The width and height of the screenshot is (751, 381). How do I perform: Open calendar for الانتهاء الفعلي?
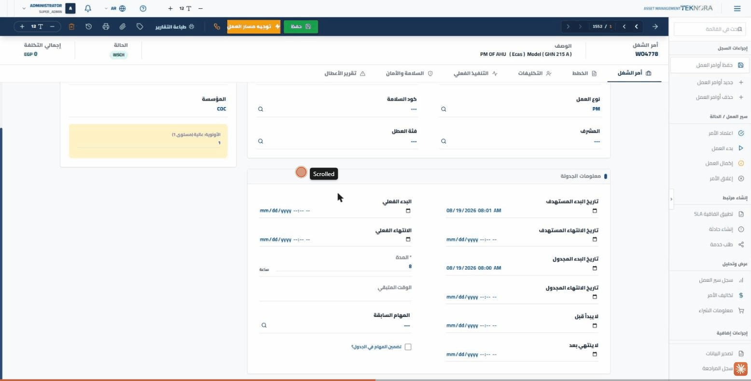click(408, 240)
